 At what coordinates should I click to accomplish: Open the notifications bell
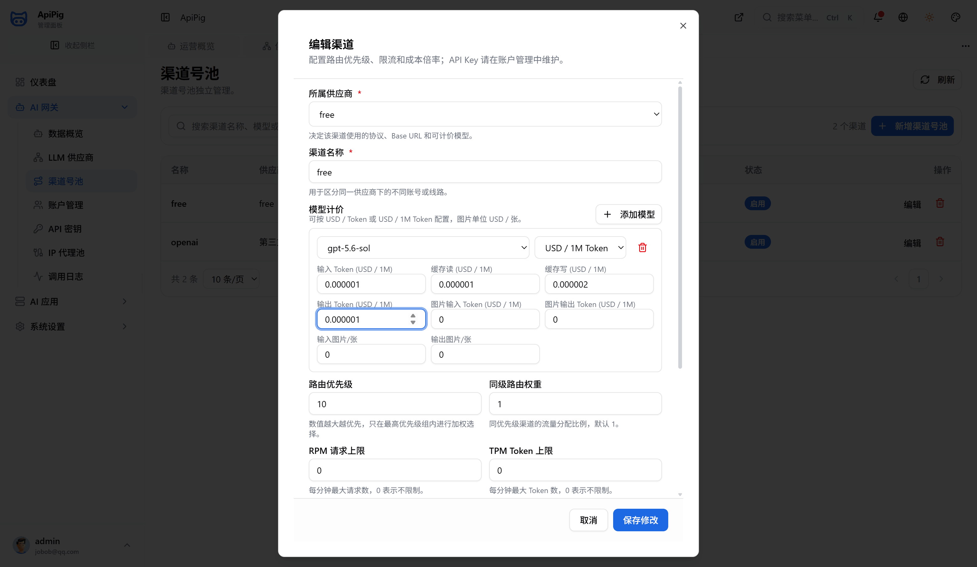click(x=878, y=17)
